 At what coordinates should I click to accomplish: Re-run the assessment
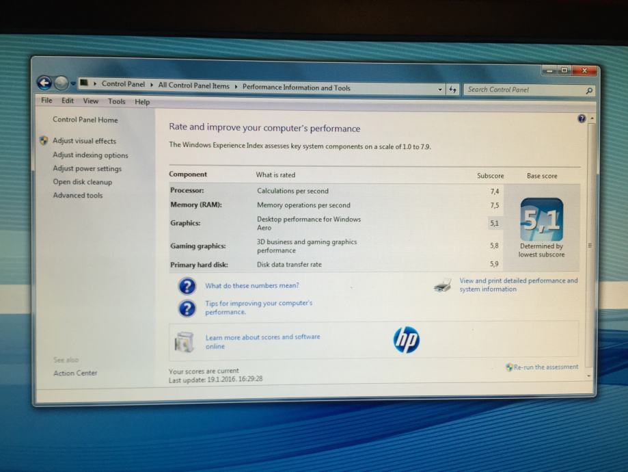coord(546,367)
